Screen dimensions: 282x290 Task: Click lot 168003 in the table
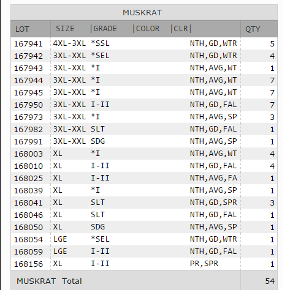(x=28, y=154)
